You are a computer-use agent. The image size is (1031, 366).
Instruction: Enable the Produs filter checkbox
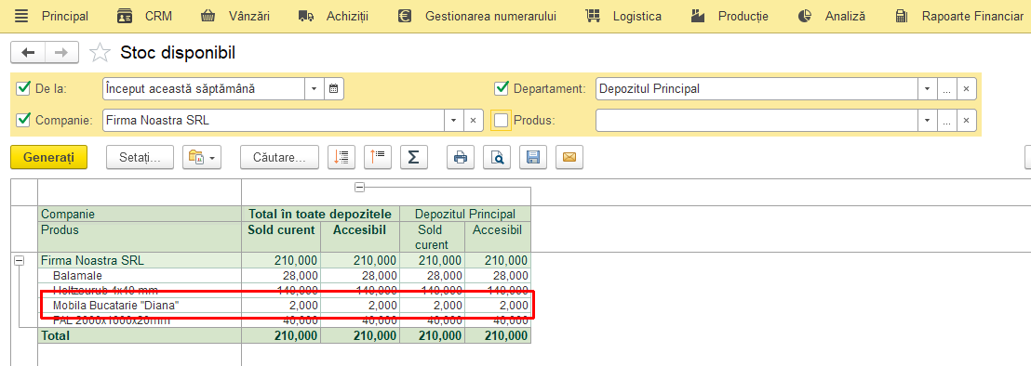point(501,120)
